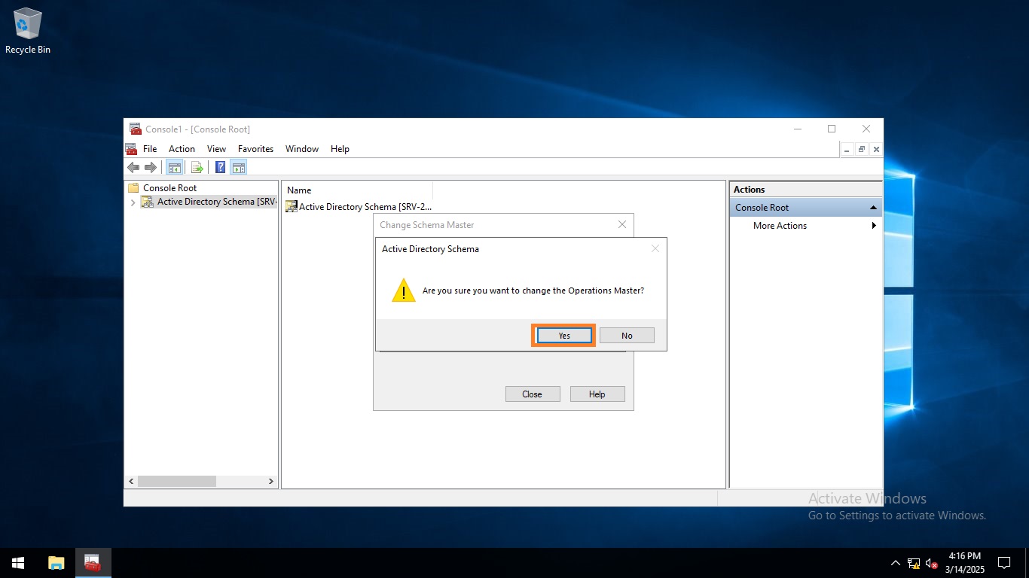This screenshot has width=1029, height=578.
Task: Click Help button in Change Schema Master dialog
Action: pos(597,394)
